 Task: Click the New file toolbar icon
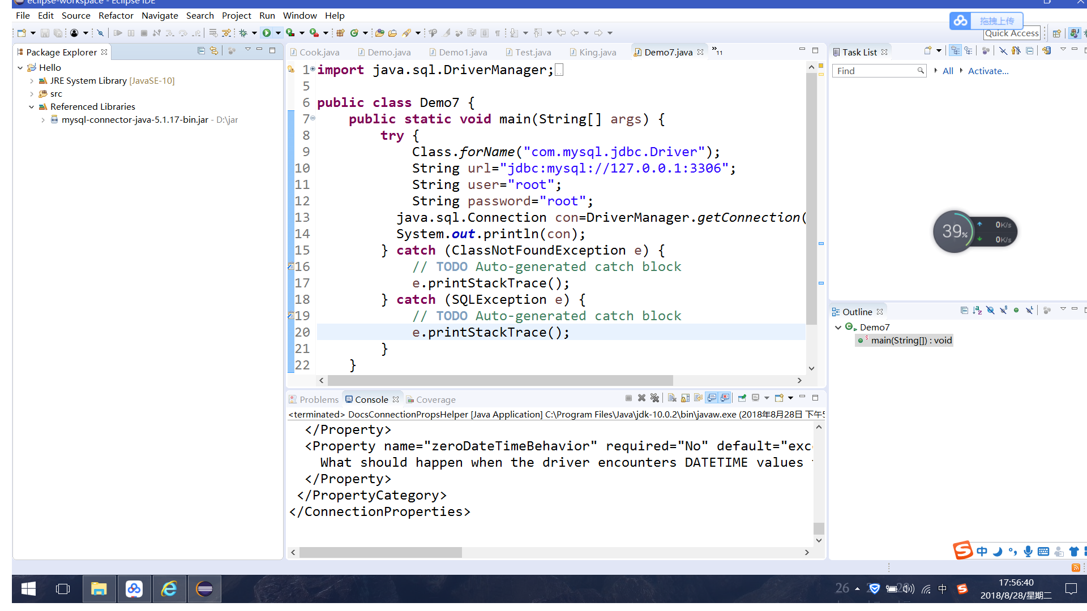(22, 33)
